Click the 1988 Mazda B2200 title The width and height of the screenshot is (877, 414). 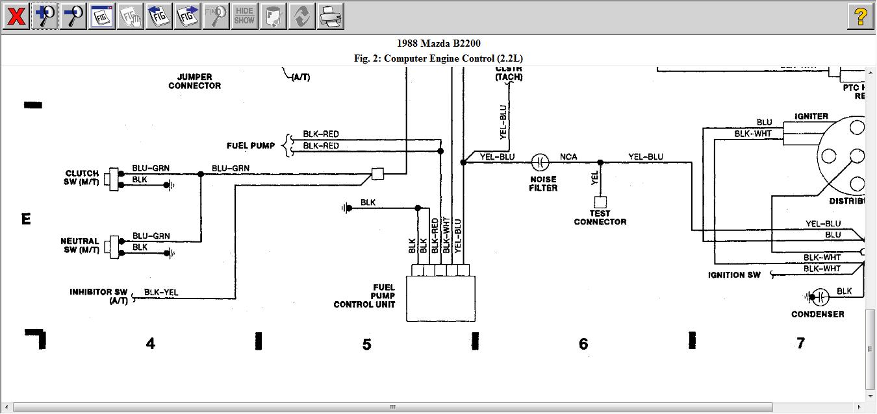pyautogui.click(x=438, y=44)
